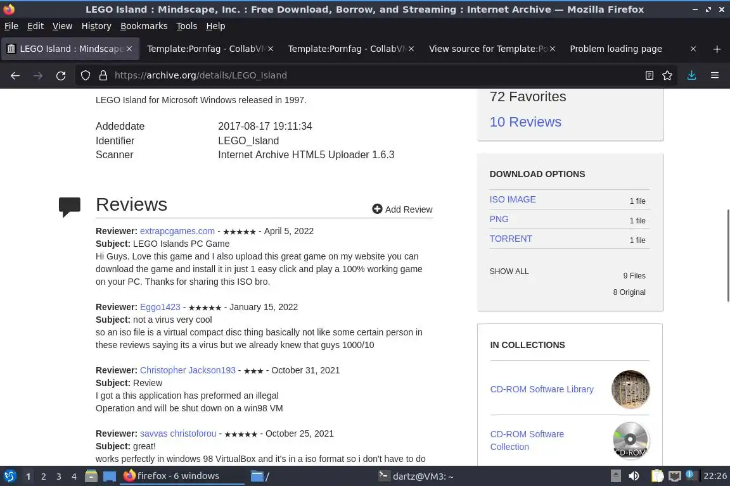The width and height of the screenshot is (730, 486).
Task: Click the CD-ROM disc collection thumbnail
Action: 631,440
